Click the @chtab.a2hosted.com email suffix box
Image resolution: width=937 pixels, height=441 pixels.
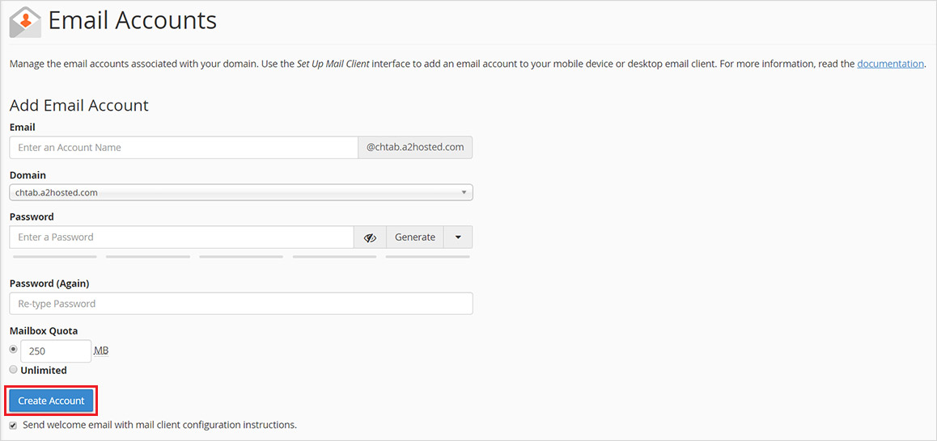pyautogui.click(x=415, y=148)
